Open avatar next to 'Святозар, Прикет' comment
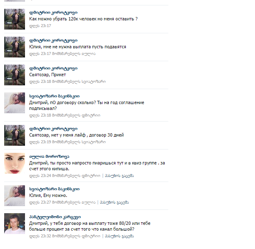Image resolution: width=255 pixels, height=249 pixels. [15, 75]
